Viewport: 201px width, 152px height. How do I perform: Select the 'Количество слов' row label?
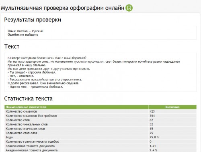pyautogui.click(x=18, y=120)
